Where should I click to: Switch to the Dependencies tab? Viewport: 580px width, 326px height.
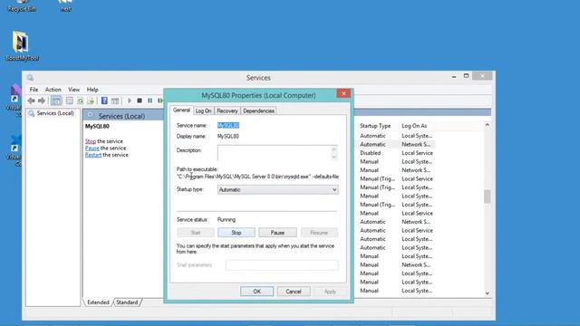coord(258,110)
